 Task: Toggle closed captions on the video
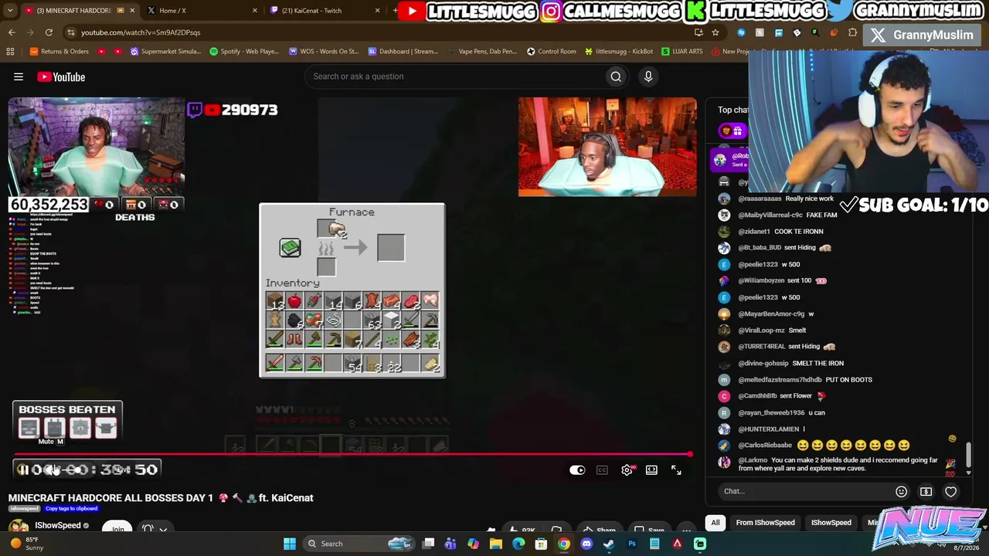602,470
